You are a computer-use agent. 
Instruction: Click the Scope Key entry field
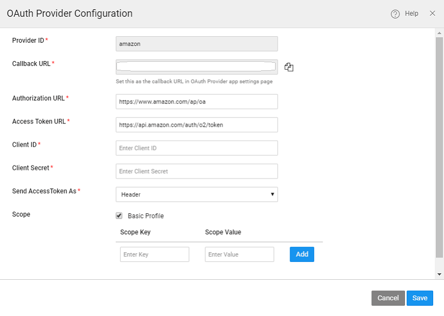(x=154, y=254)
